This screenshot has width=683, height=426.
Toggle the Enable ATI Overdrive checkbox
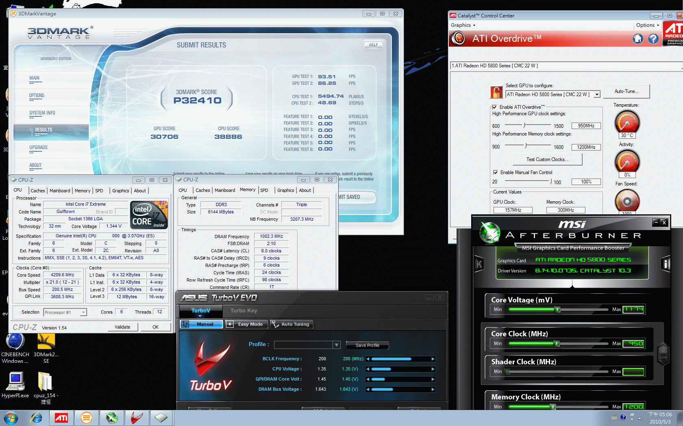coord(494,107)
